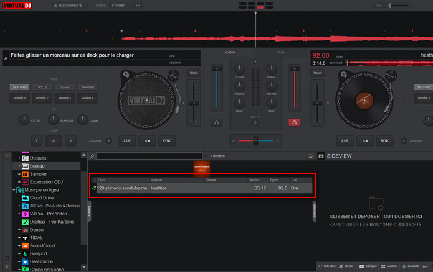The height and width of the screenshot is (272, 433).
Task: Click the orange album cover thumbnail
Action: [202, 168]
